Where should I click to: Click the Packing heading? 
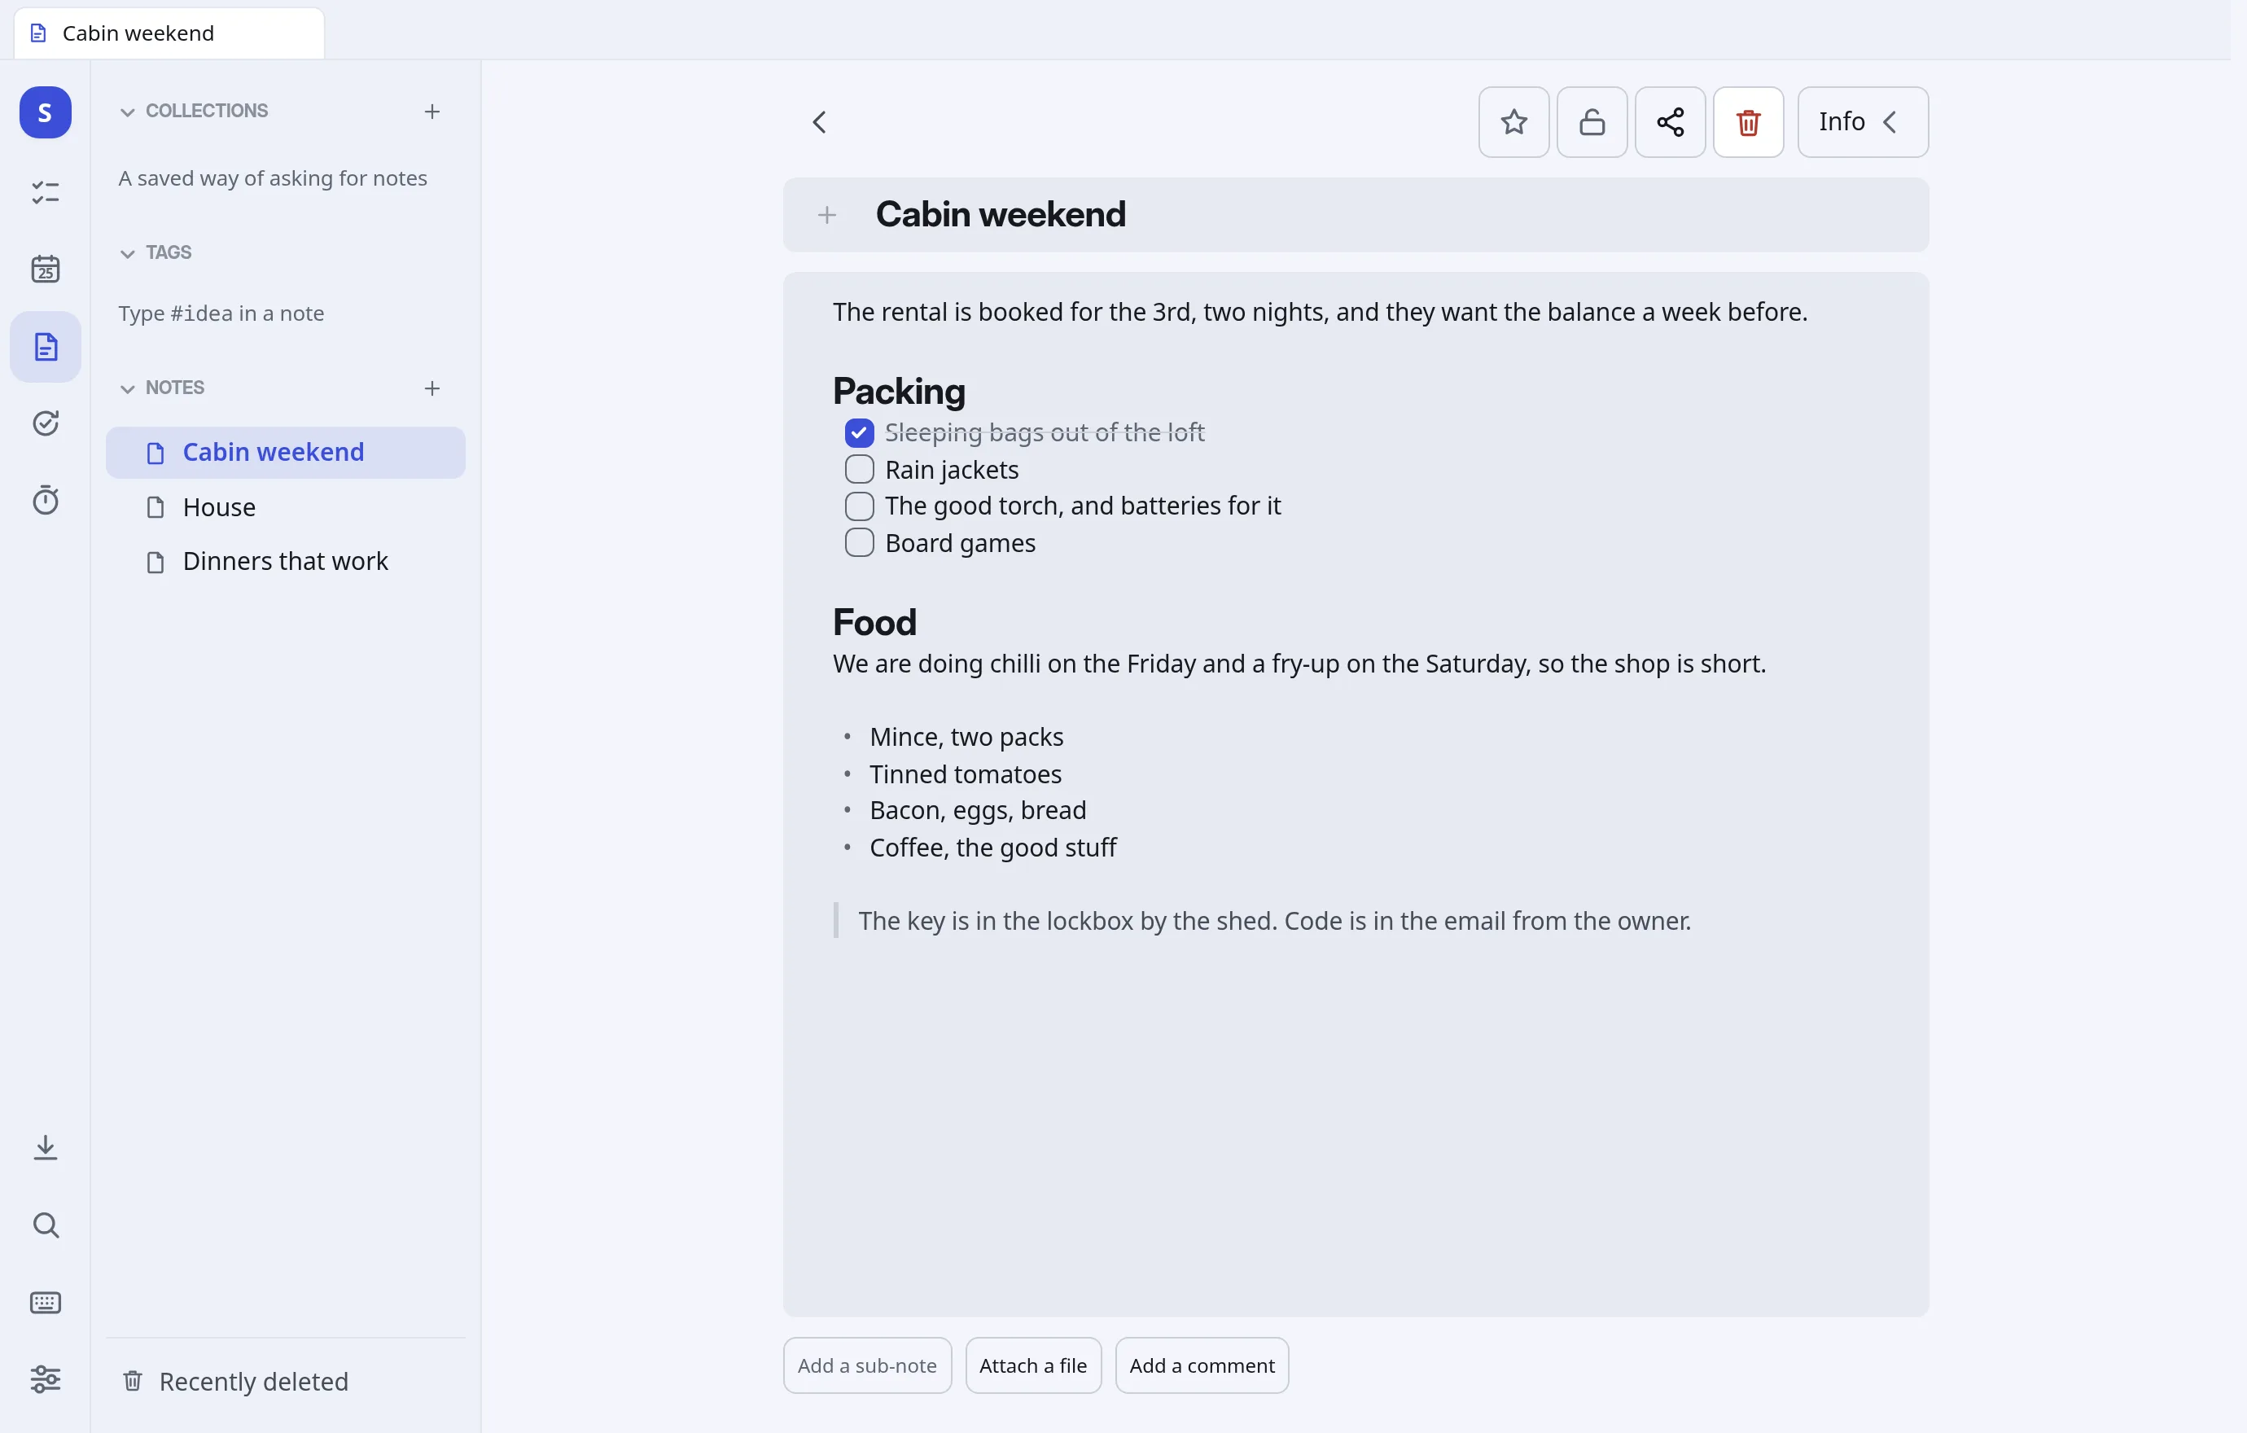tap(899, 391)
